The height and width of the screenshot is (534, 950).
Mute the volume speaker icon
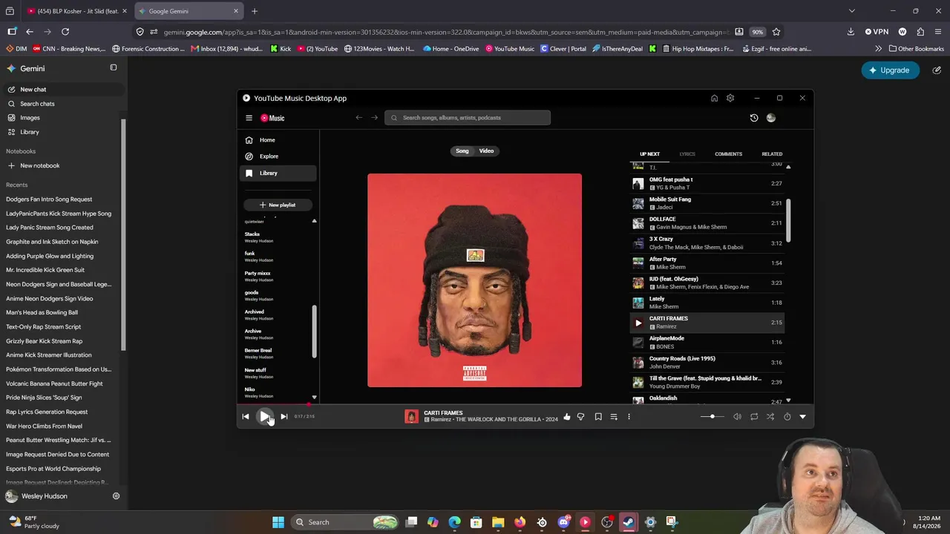(x=737, y=417)
